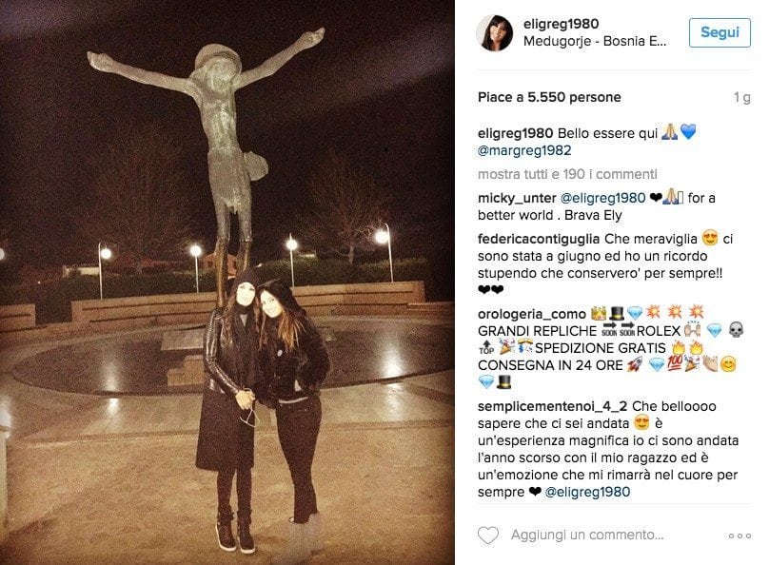Screen dimensions: 769x565
Task: Expand all 190 comments via mostra tutti
Action: pos(567,174)
